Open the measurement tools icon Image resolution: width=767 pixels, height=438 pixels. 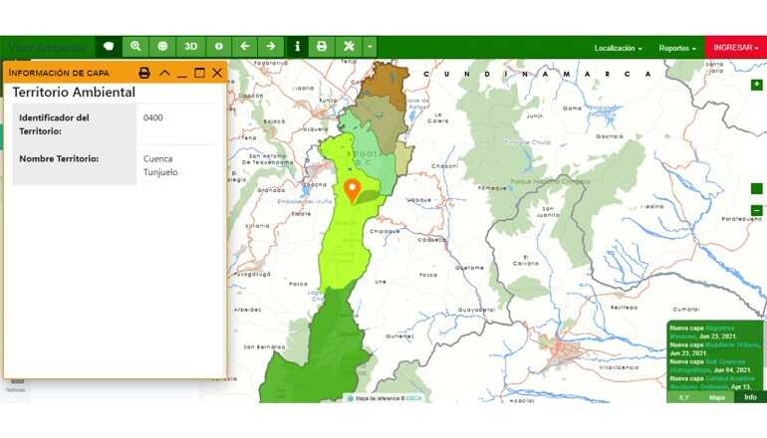point(349,47)
